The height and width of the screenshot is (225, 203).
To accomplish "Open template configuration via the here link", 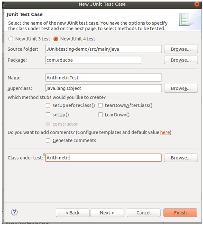I will (x=165, y=132).
